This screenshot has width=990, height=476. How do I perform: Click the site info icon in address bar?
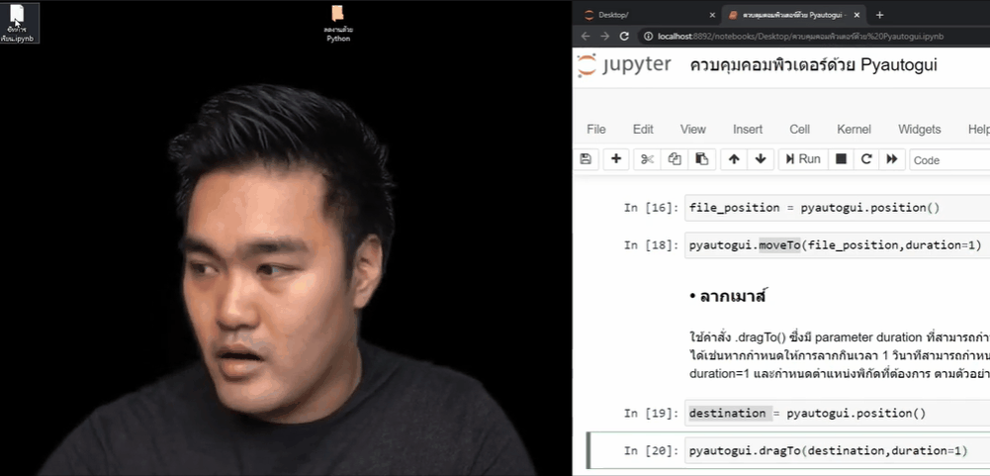[x=648, y=36]
